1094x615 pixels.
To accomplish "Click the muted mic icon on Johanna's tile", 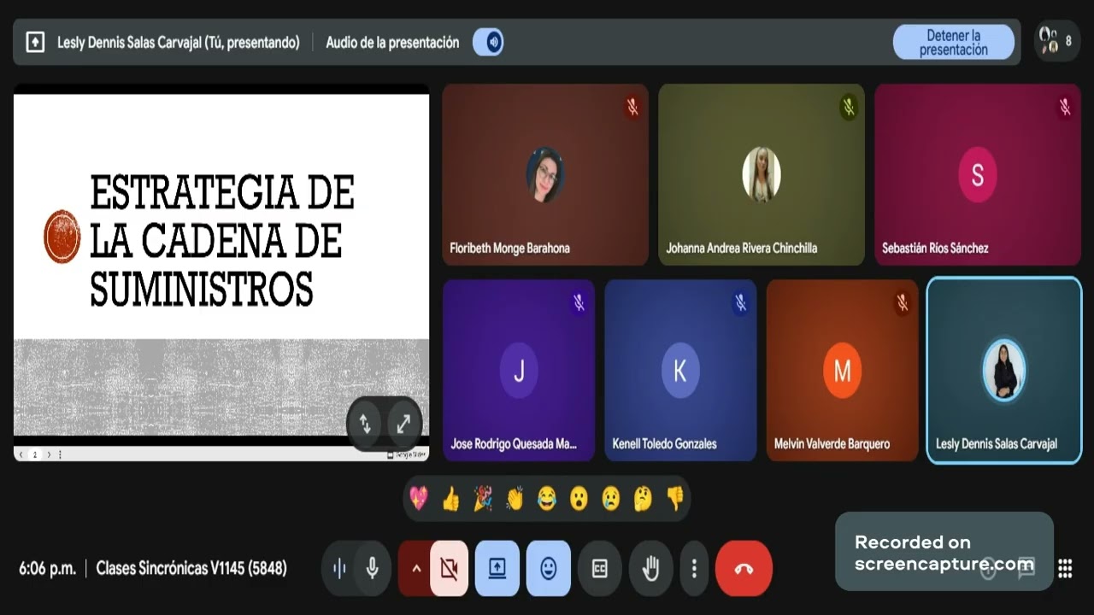I will coord(849,107).
